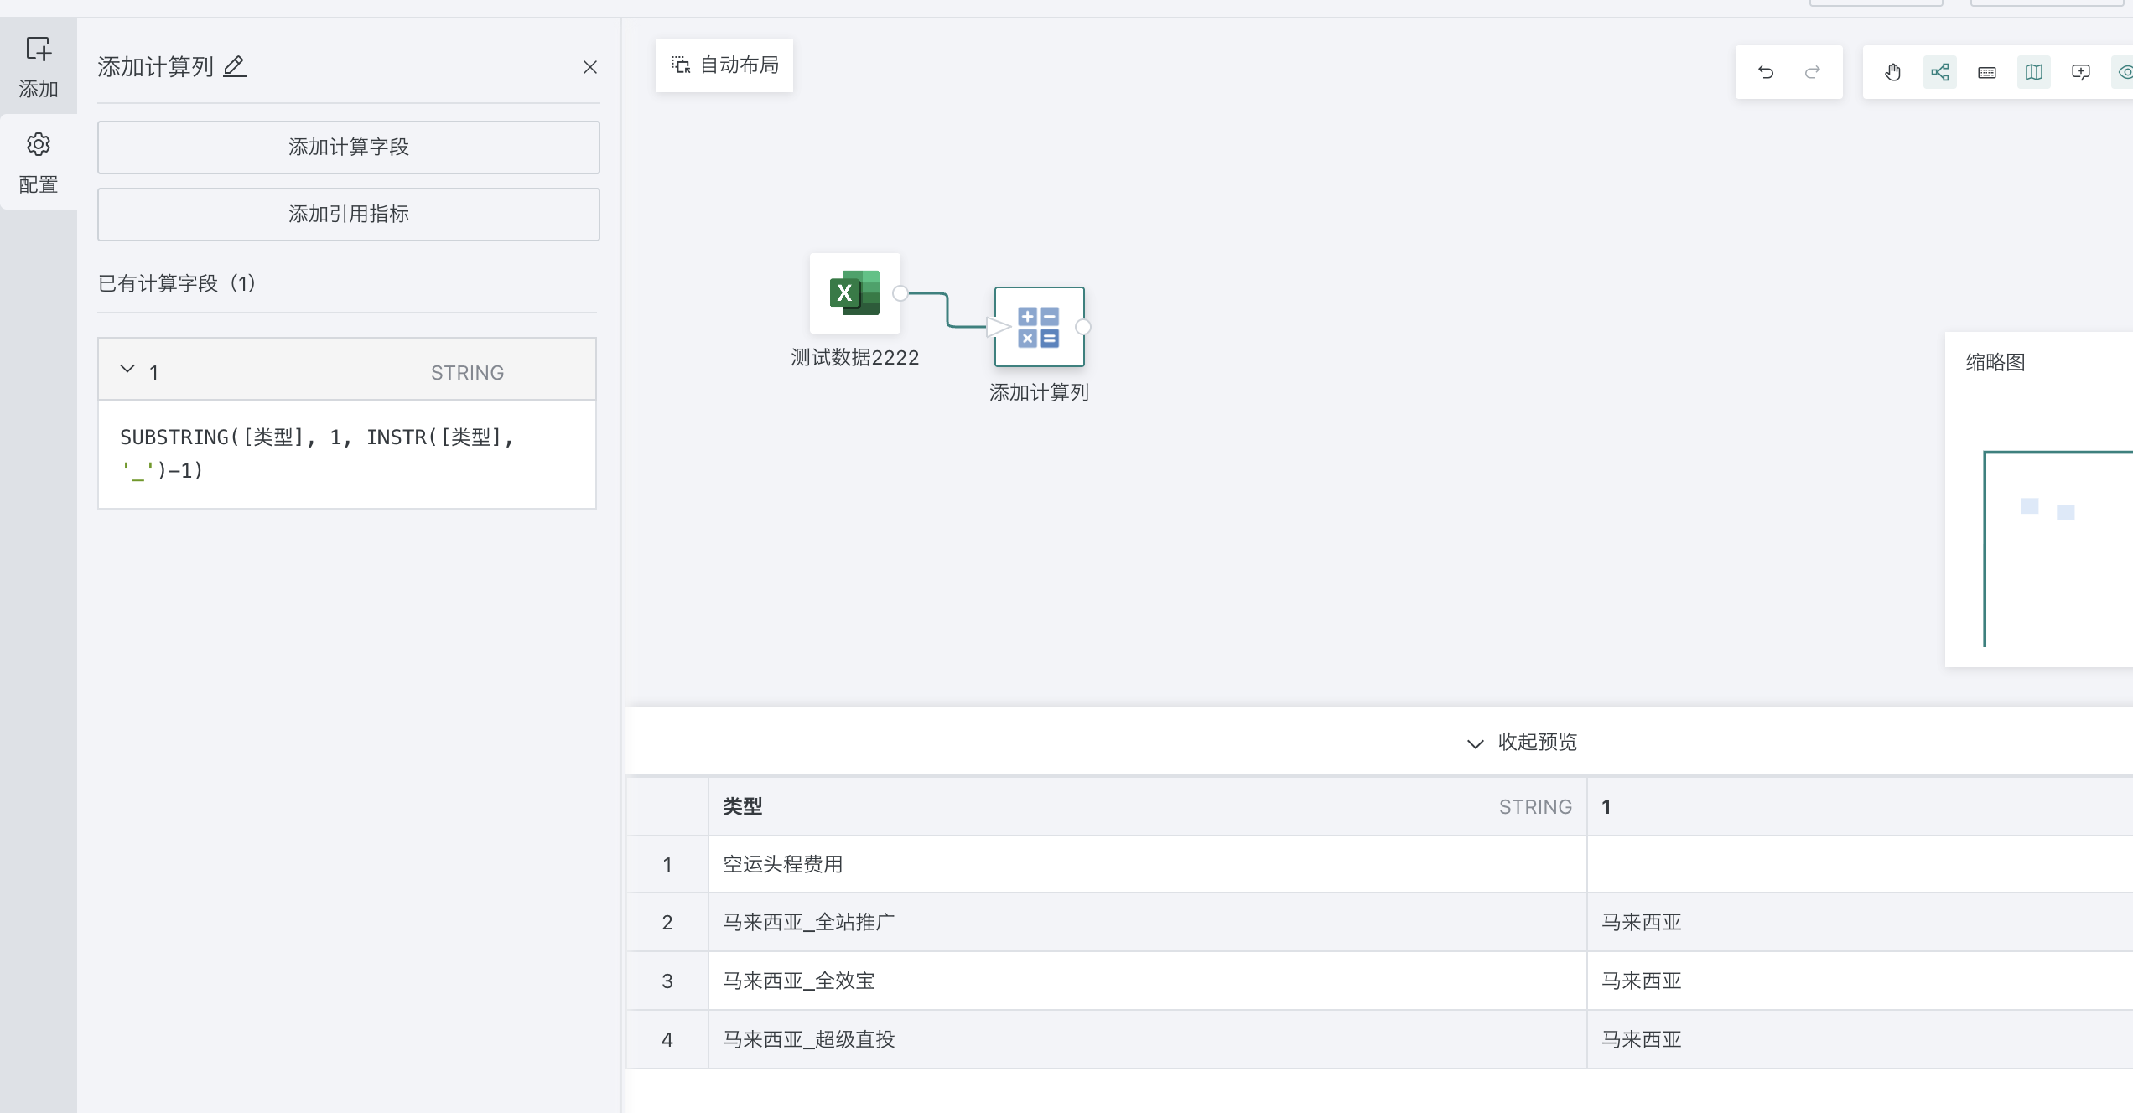Toggle the minimap with the map icon
The width and height of the screenshot is (2133, 1113).
pos(2033,72)
